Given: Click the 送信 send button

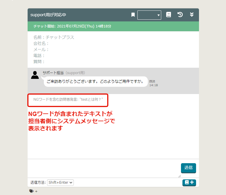Looking at the screenshot, I should coord(188,168).
